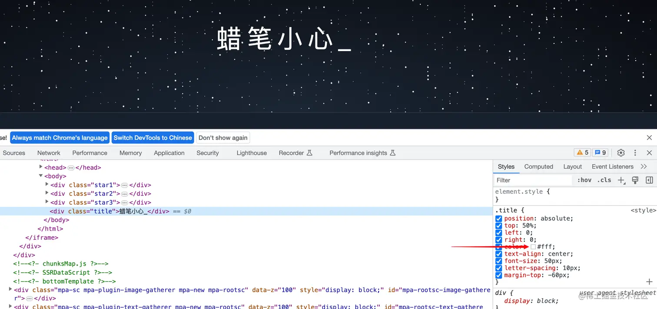
Task: Collapse the body element node
Action: (x=41, y=176)
